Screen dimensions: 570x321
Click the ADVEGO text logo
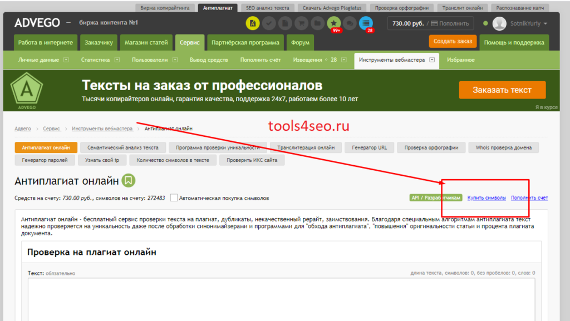(x=37, y=23)
